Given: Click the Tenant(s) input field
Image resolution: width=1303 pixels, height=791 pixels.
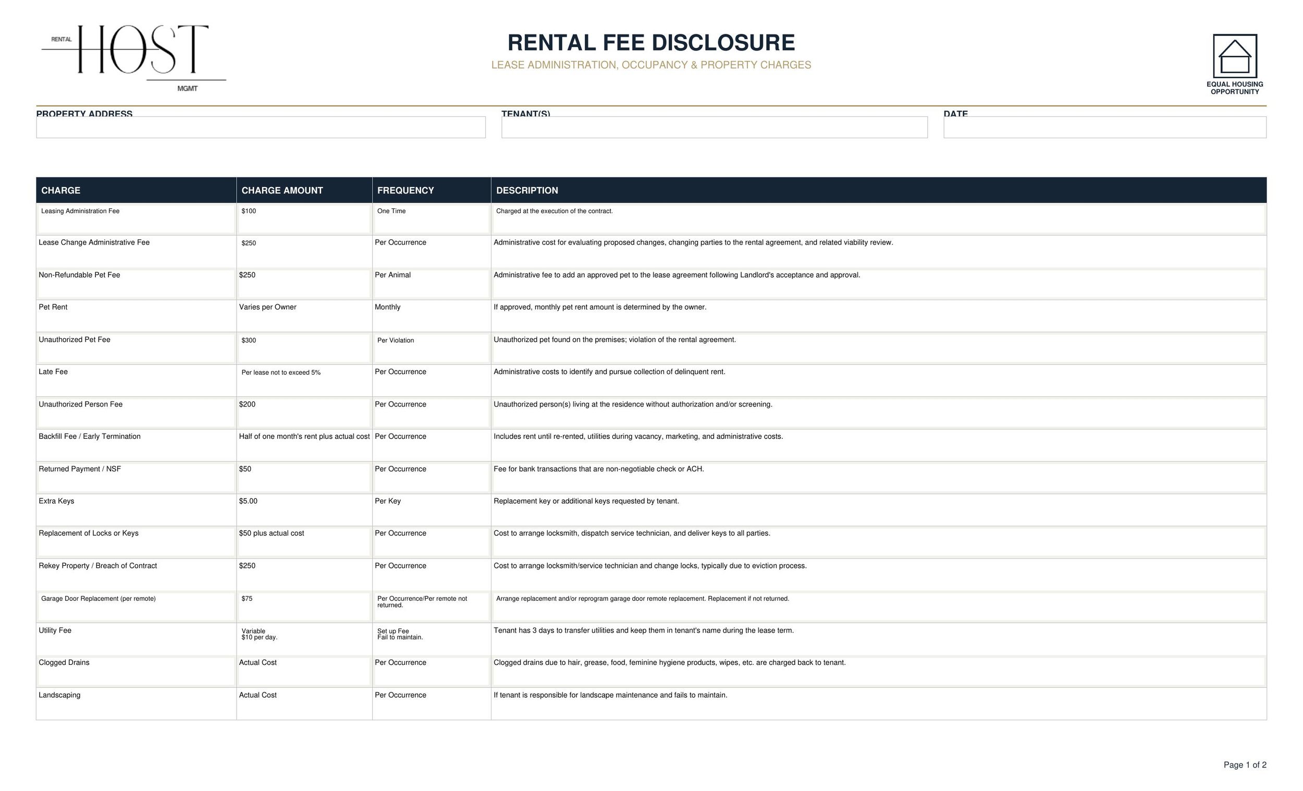Looking at the screenshot, I should click(715, 128).
